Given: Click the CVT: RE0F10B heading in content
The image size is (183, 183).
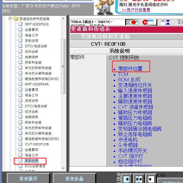Looking at the screenshot, I should tap(108, 44).
